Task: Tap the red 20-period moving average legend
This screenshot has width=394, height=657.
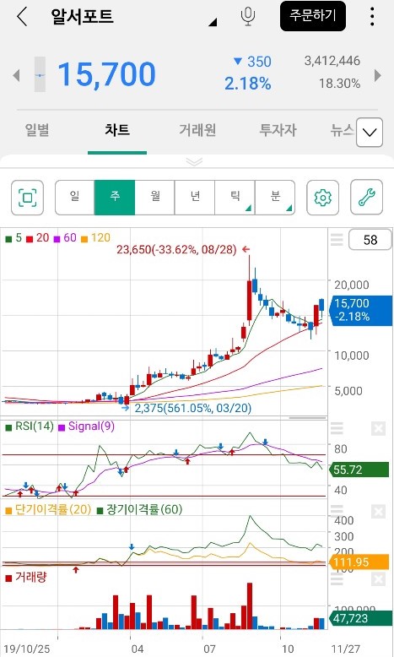Action: tap(38, 238)
